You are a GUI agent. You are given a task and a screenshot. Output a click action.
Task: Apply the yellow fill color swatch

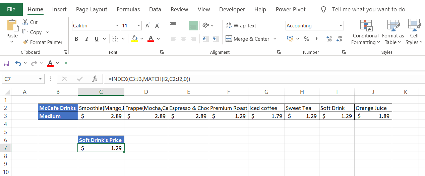pos(134,39)
